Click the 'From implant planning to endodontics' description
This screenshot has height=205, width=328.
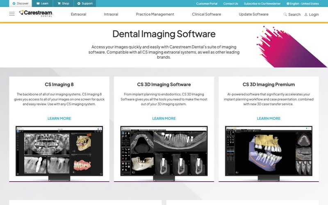coord(164,99)
